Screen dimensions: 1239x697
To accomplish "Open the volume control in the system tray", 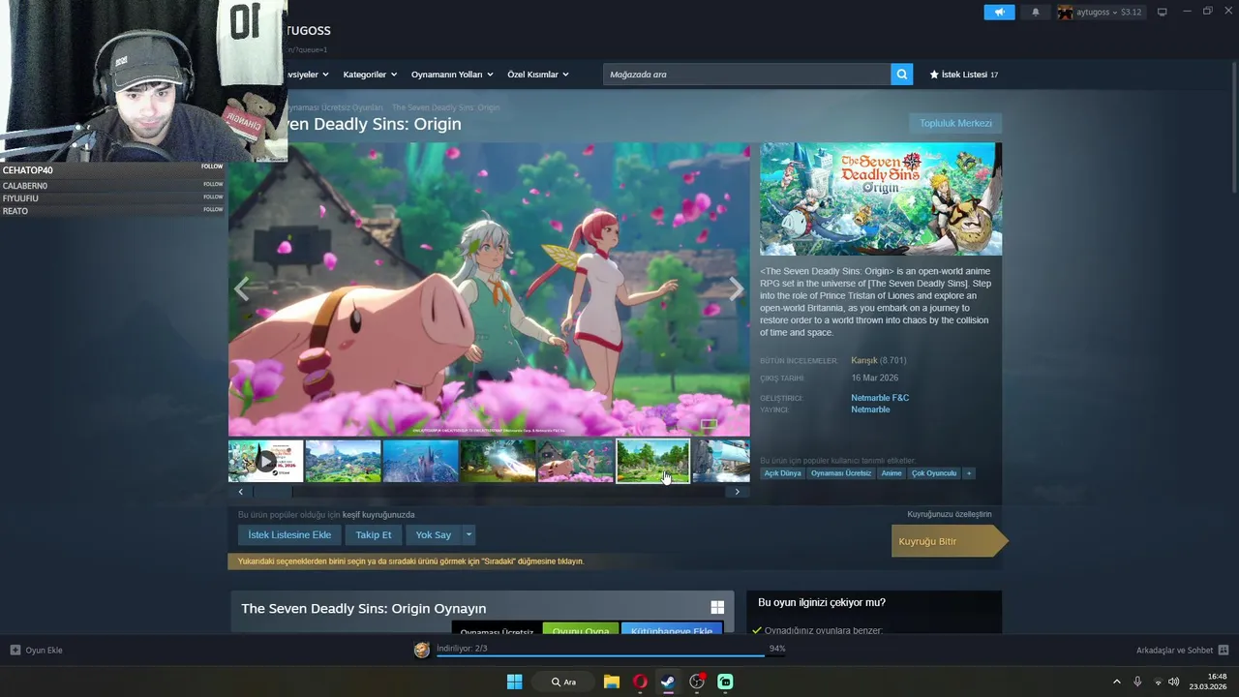I will [x=1173, y=682].
